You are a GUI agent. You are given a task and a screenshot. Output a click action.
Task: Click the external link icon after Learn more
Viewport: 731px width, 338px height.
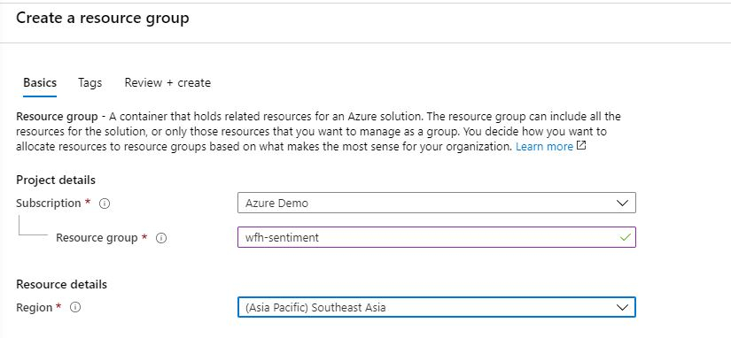pyautogui.click(x=581, y=146)
